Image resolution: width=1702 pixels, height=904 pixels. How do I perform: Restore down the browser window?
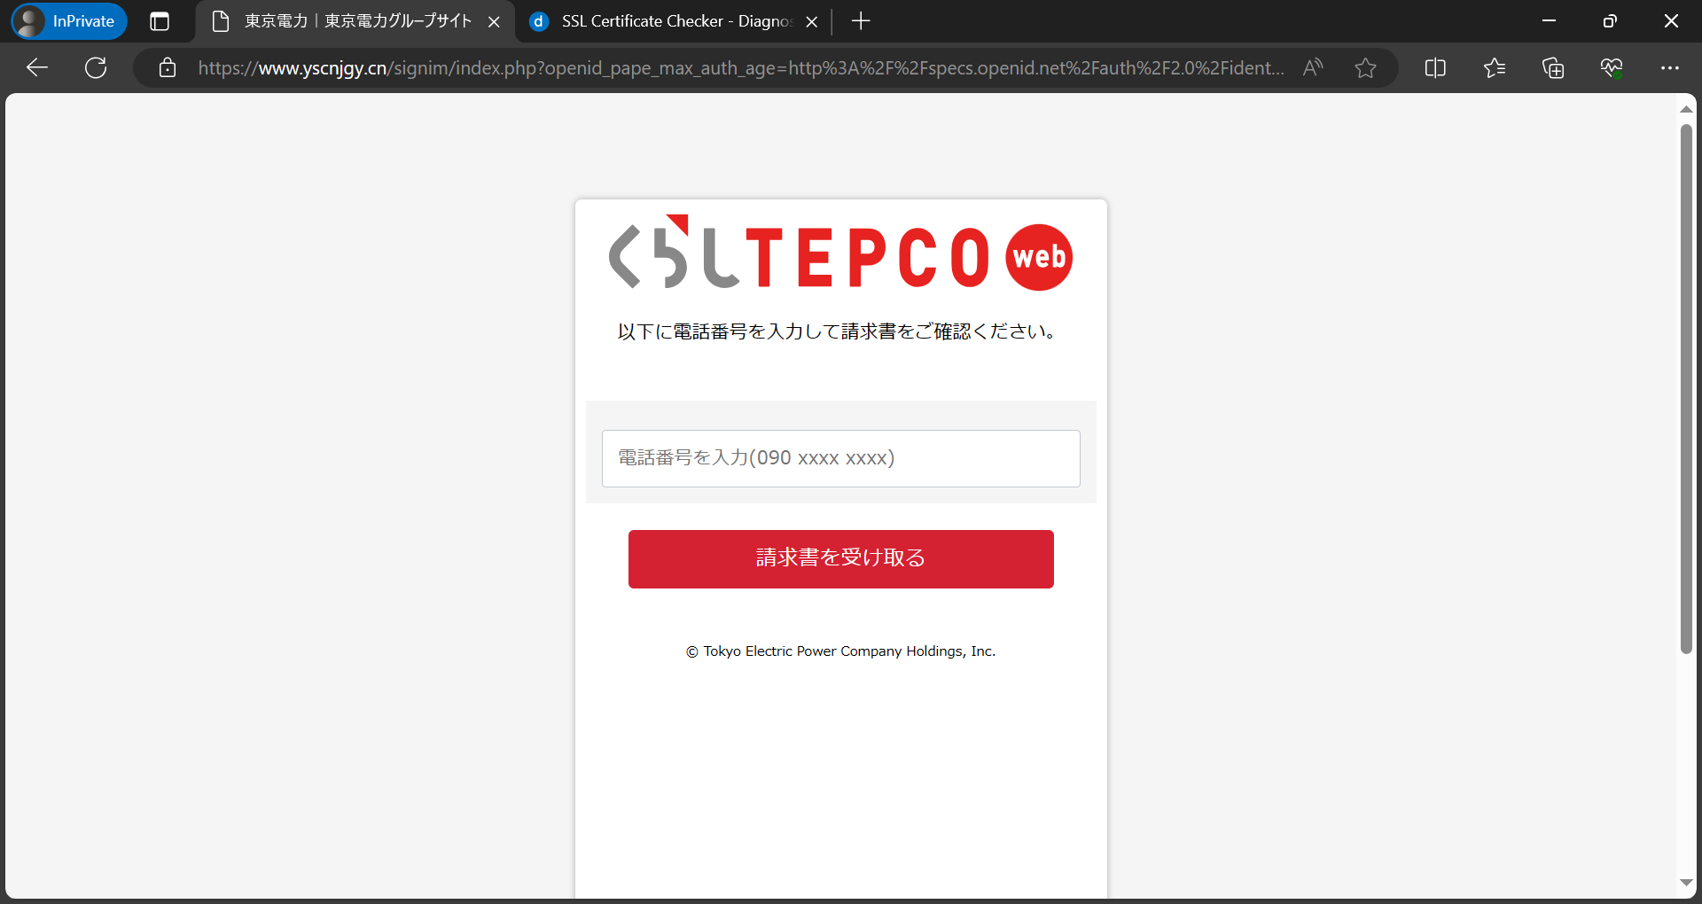point(1610,21)
